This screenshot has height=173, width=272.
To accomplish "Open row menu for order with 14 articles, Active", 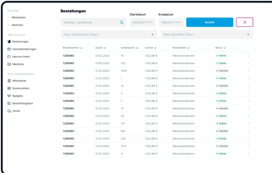I will (249, 56).
